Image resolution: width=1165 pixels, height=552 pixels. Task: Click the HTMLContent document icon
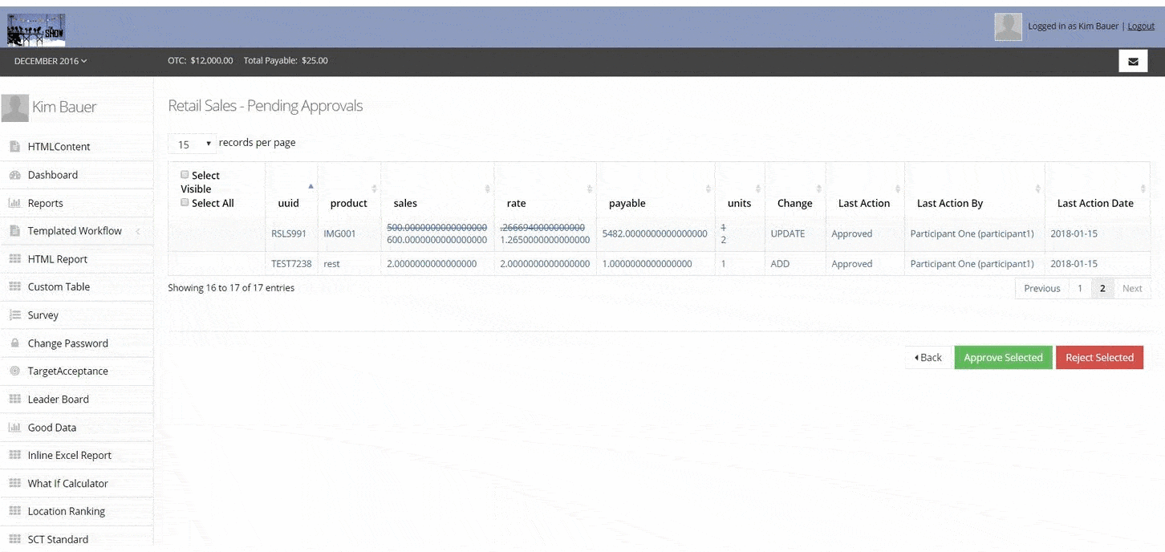coord(14,147)
